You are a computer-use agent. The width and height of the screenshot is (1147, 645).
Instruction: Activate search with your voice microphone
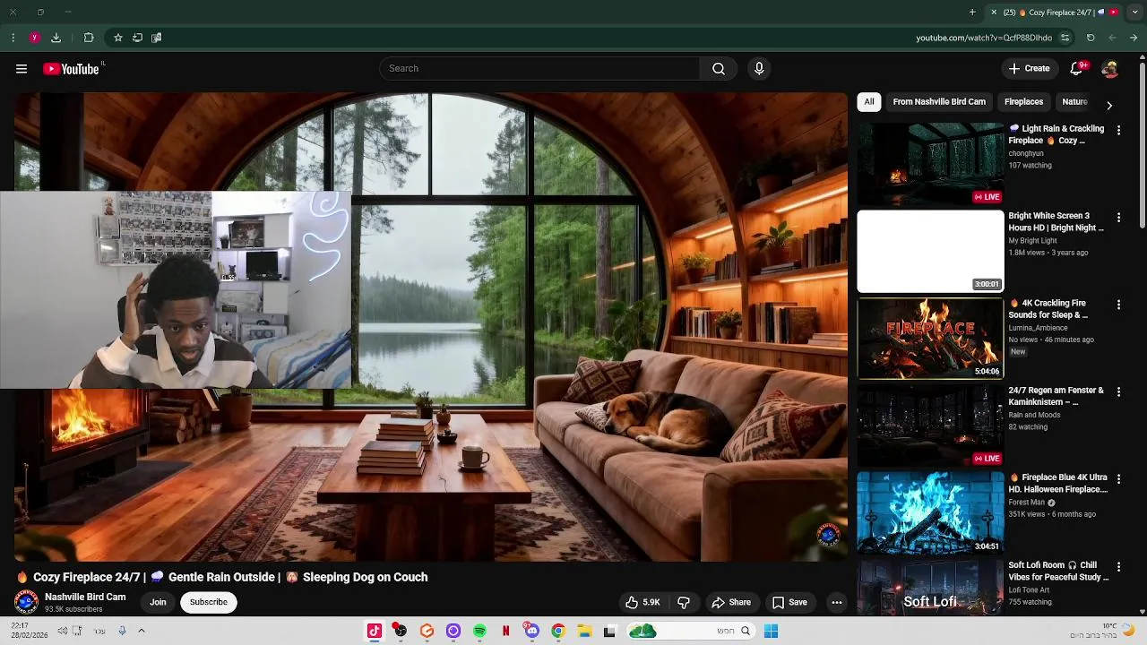[x=759, y=69]
